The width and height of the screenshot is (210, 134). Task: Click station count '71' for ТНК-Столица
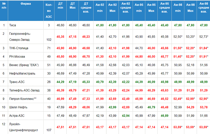pos(49,48)
